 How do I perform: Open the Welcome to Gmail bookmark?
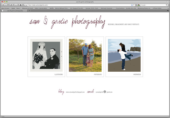coord(28,8)
